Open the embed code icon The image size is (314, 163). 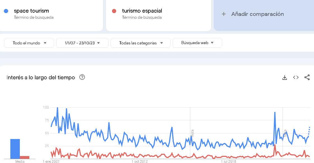point(296,77)
